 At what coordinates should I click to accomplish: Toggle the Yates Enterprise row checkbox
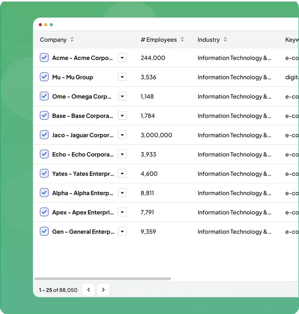point(44,174)
